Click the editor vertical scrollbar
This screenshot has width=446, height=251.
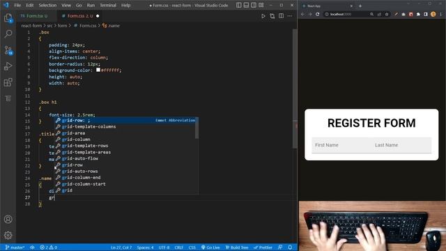pyautogui.click(x=295, y=89)
